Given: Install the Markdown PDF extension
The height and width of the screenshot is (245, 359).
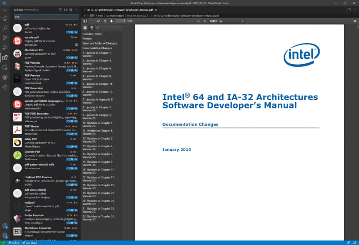Looking at the screenshot, I should coord(72,57).
